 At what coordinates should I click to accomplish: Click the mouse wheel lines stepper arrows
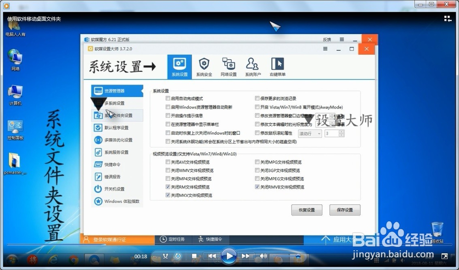pos(341,134)
